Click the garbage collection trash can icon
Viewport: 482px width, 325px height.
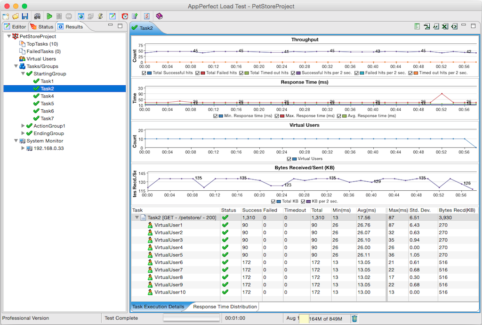click(354, 318)
